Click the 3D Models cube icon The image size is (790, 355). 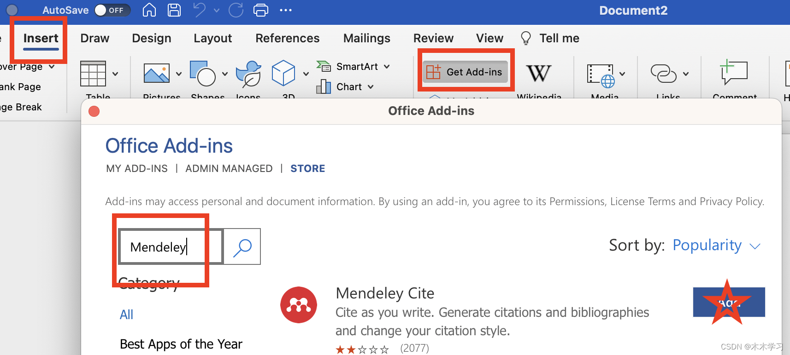coord(283,73)
